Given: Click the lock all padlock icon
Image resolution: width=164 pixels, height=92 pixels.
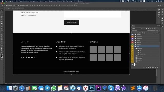Looking at the screenshot, I should (x=145, y=33).
